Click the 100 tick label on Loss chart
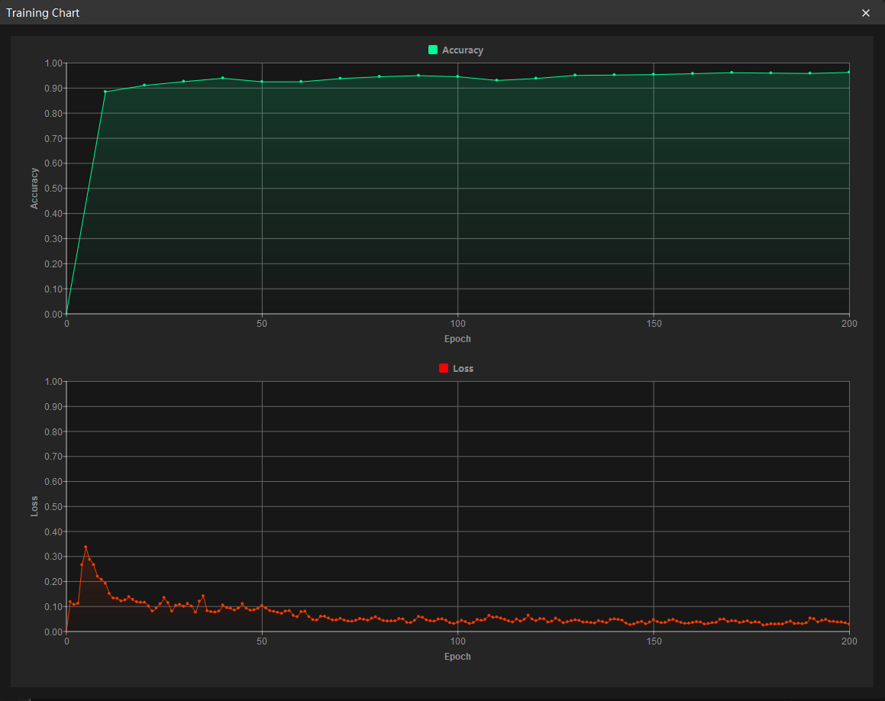Screen dimensions: 885x701 (457, 641)
